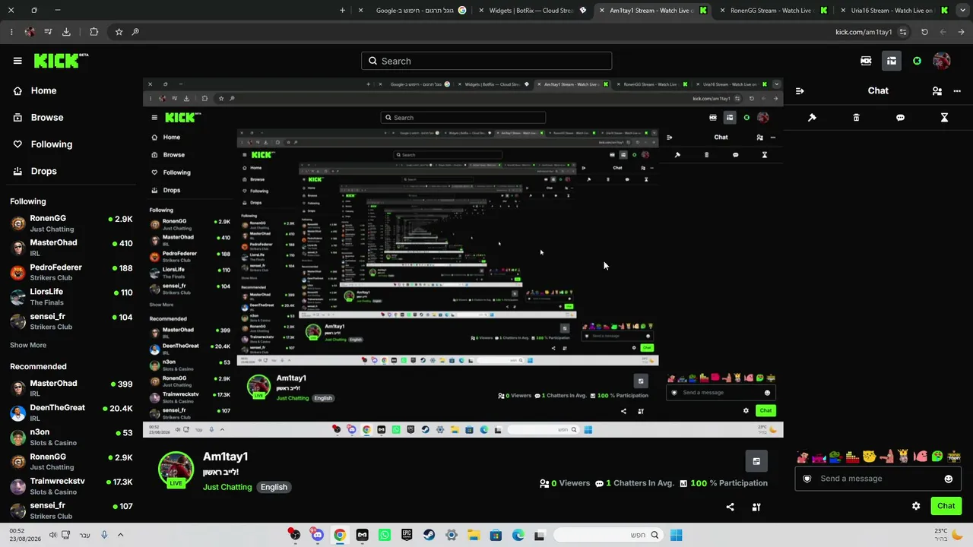Open Trainwreckstv recommended channel
This screenshot has height=547, width=973.
[71, 486]
